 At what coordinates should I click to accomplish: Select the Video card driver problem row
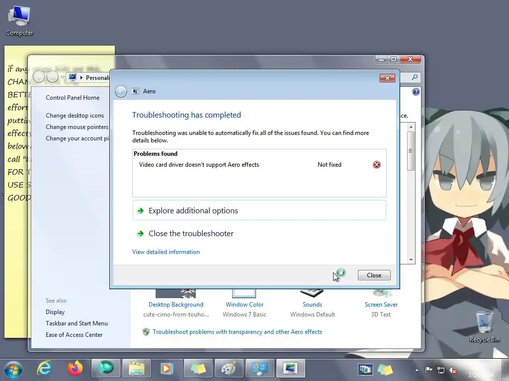click(259, 165)
